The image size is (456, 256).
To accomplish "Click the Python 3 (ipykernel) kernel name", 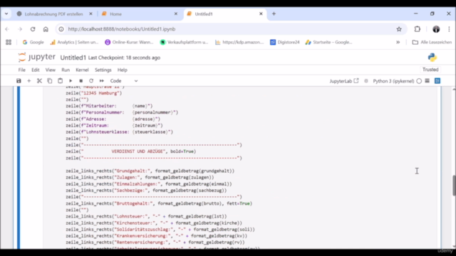I will pos(393,81).
